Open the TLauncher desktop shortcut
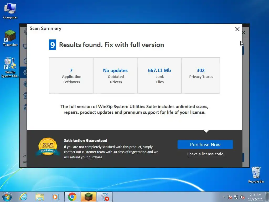 [10, 38]
